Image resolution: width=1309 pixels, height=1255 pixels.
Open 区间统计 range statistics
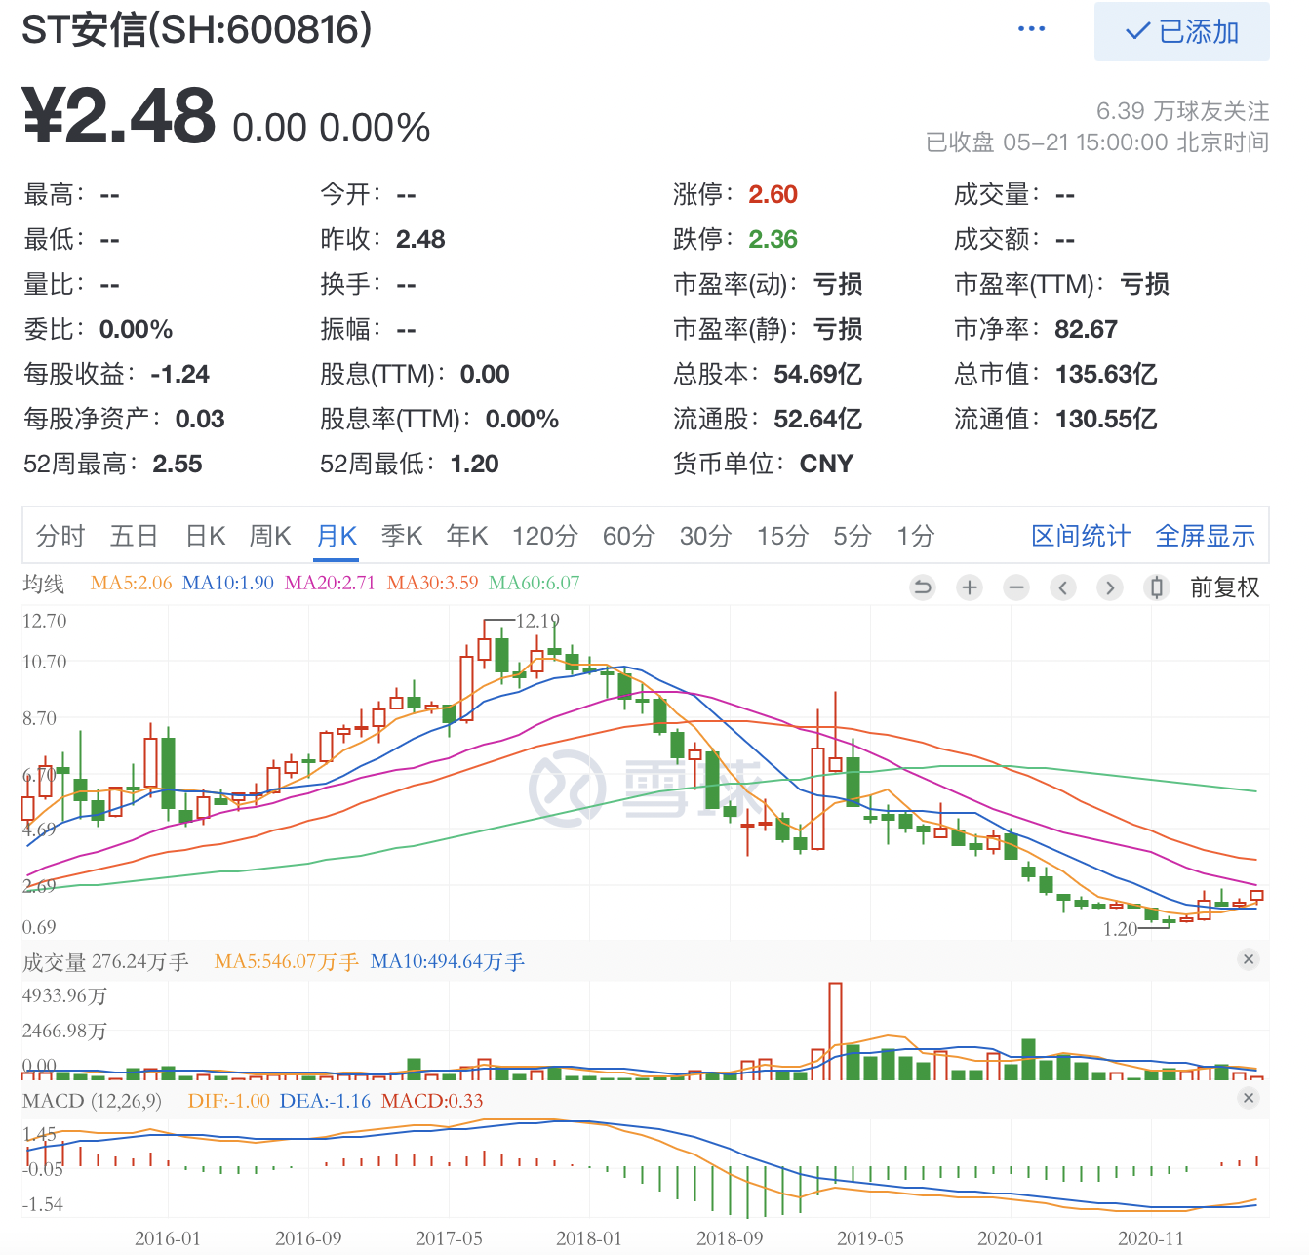pos(1081,536)
